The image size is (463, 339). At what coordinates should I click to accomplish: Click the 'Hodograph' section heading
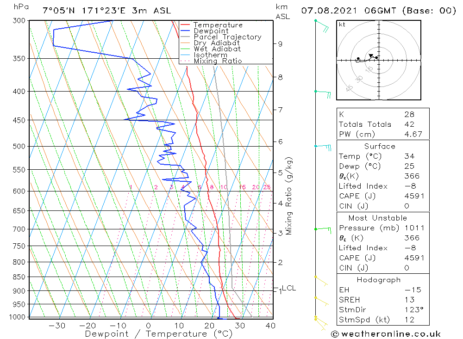point(378,280)
